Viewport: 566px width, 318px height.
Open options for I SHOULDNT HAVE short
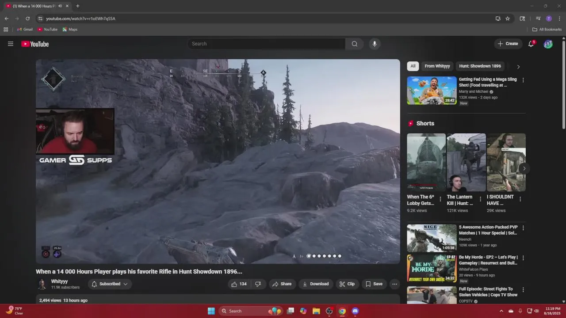pos(520,199)
